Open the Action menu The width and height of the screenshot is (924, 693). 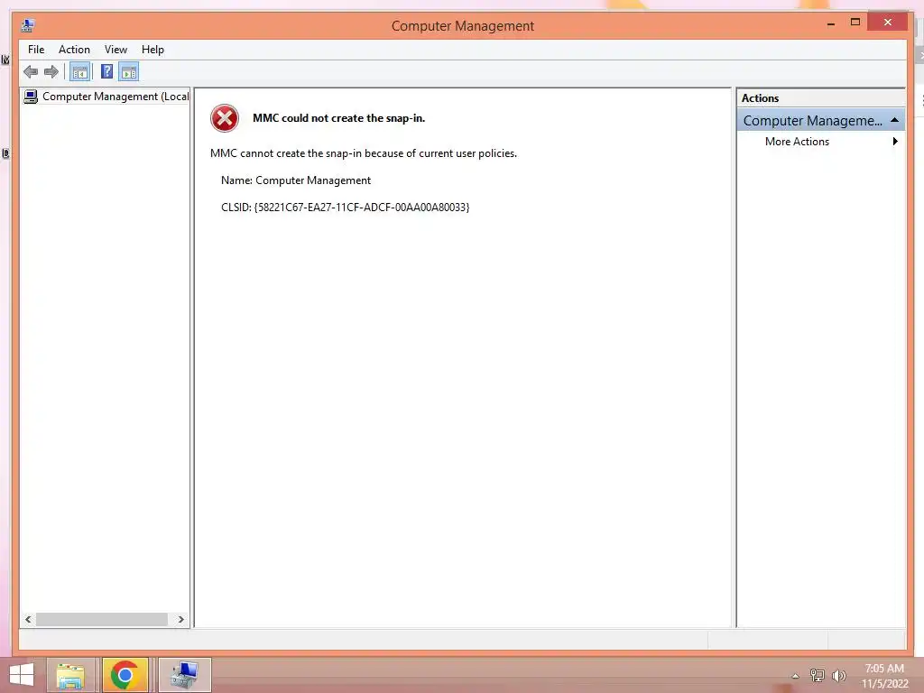[74, 50]
